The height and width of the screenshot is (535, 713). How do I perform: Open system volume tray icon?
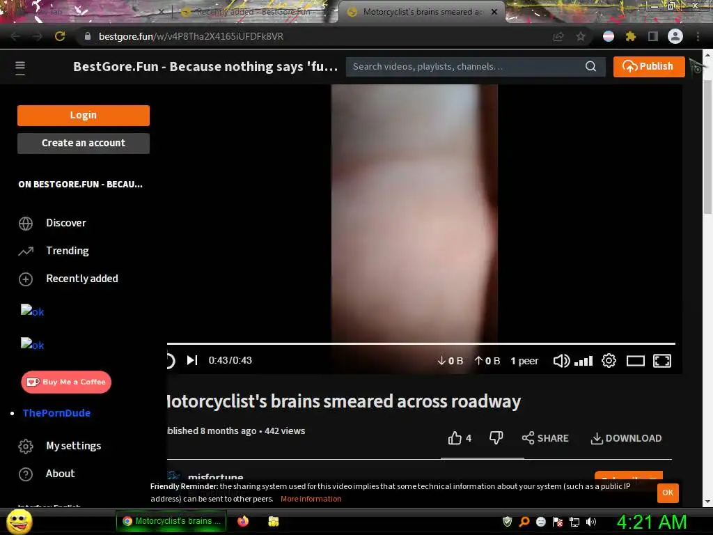591,522
